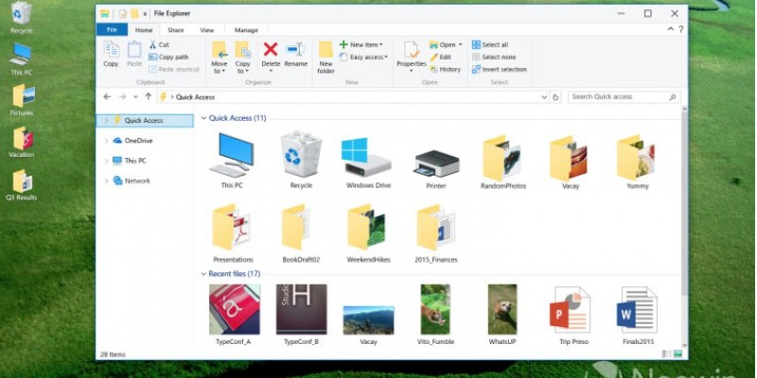Image resolution: width=757 pixels, height=378 pixels.
Task: Go up one level with up arrow
Action: (149, 97)
